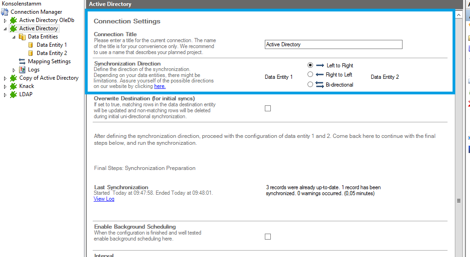Expand the LDAP connection node
Screen dimensions: 470x257
tap(6, 95)
